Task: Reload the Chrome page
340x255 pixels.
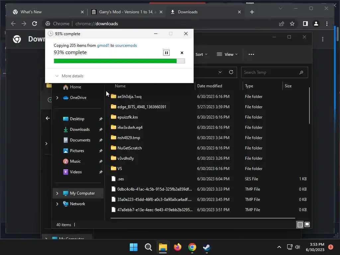Action: tap(35, 24)
